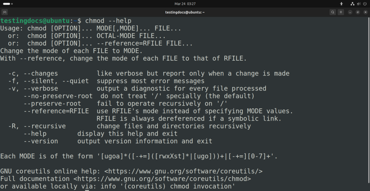The image size is (370, 191).
Task: Open a new terminal tab
Action: [5, 12]
